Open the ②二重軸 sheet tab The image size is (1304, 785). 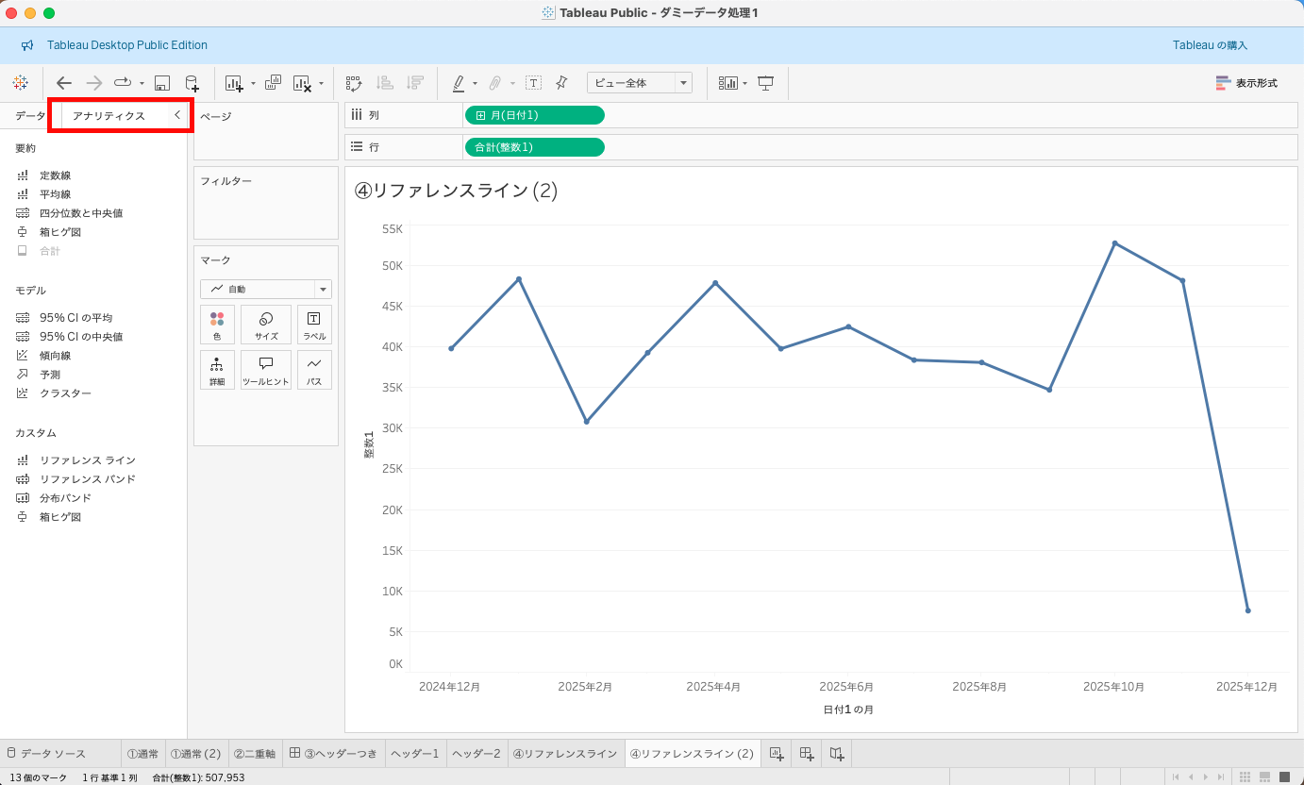tap(254, 753)
